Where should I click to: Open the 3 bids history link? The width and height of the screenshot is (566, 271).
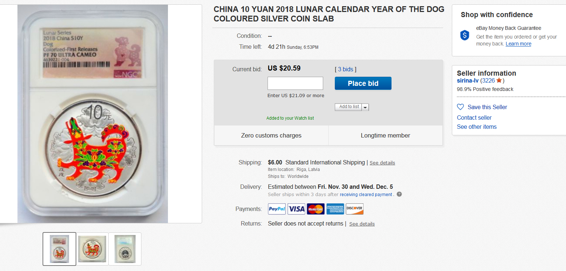pos(345,69)
